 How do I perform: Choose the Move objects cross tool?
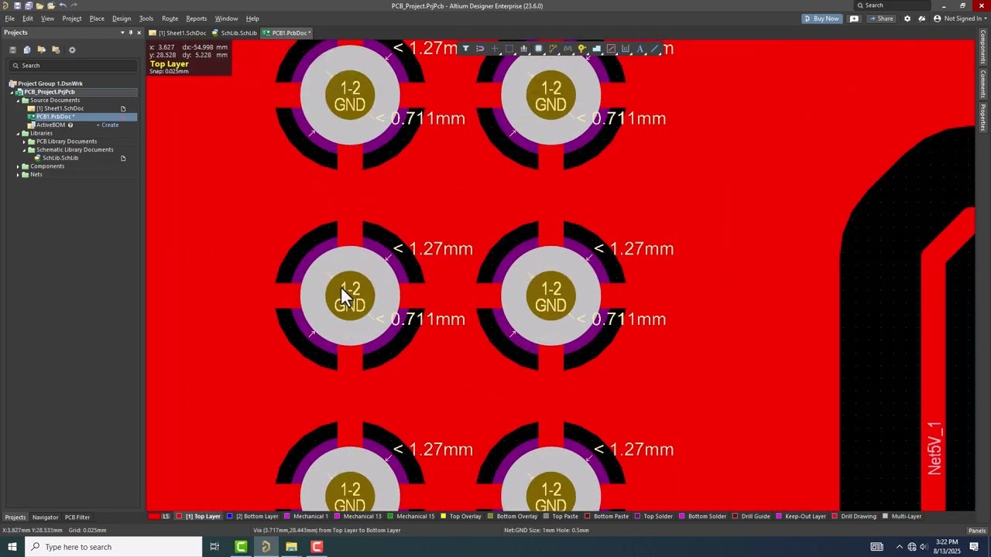click(495, 49)
